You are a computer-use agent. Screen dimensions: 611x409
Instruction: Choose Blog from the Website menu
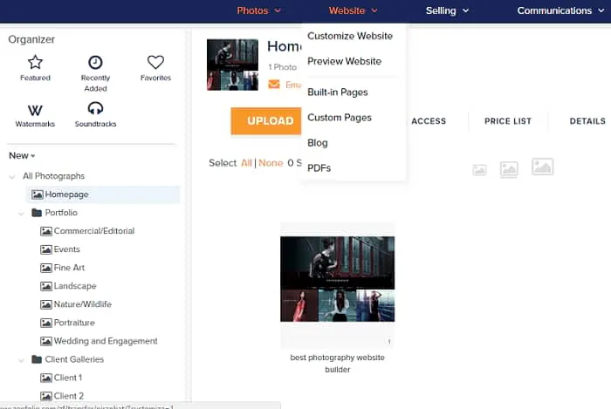coord(318,143)
